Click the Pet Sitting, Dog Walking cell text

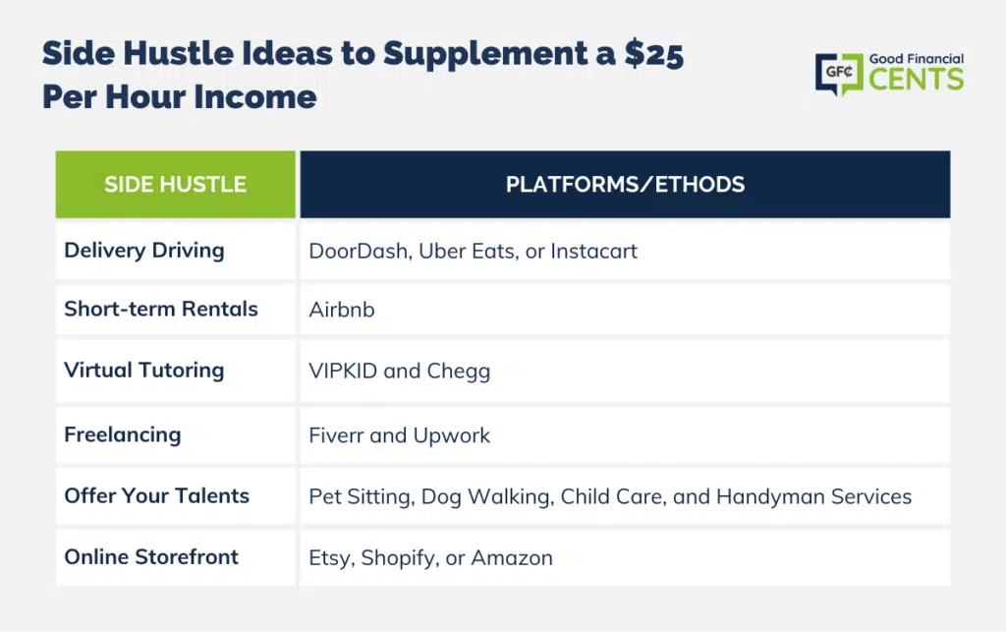610,496
